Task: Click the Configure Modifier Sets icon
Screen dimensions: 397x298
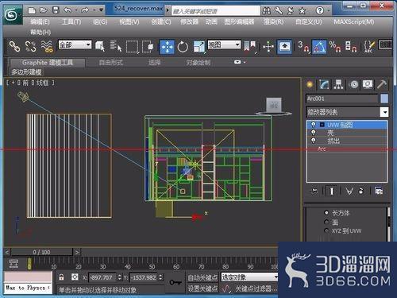Action: pyautogui.click(x=379, y=191)
